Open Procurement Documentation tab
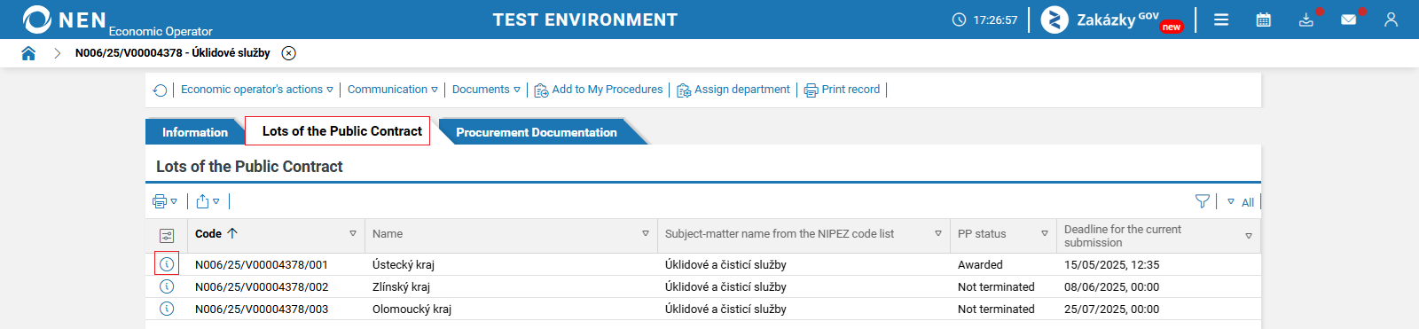 [537, 132]
